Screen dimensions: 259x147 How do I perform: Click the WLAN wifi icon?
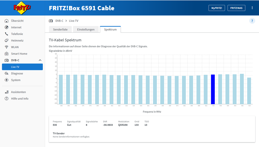[6, 47]
